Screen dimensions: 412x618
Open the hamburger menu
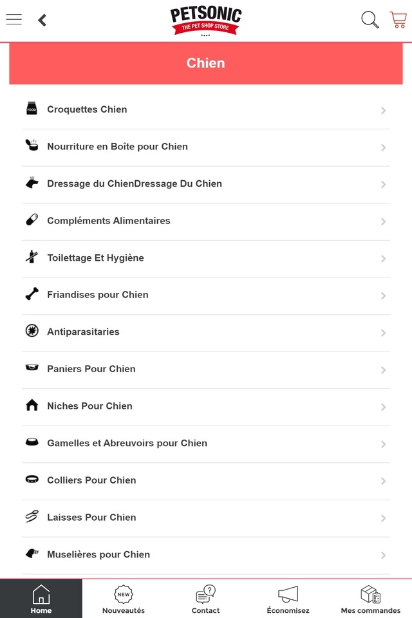[x=14, y=19]
